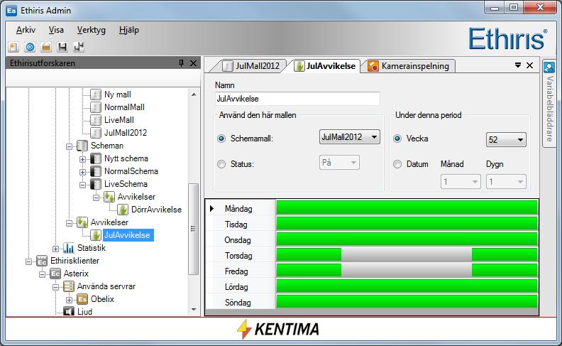Click the LiveSchema icon
Viewport: 562px width, 346px height.
[96, 184]
